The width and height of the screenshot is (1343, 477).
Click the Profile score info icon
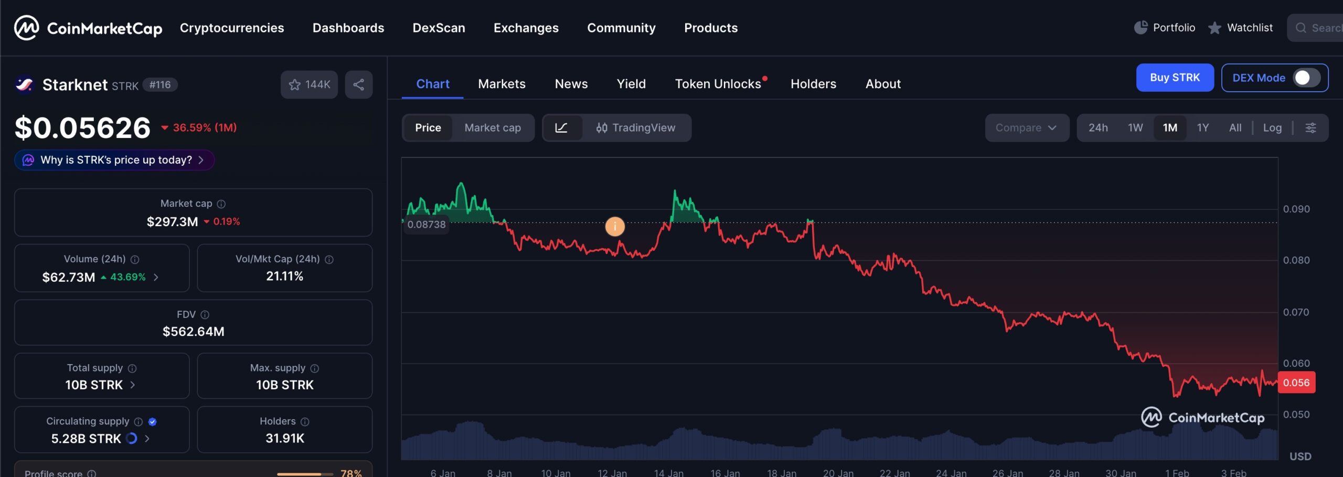[x=92, y=473]
